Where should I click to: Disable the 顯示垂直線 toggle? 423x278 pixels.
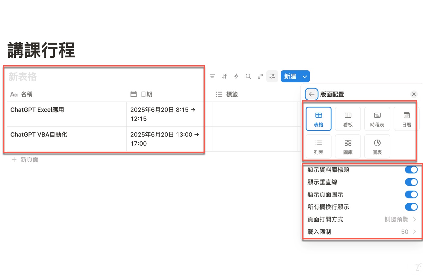(x=411, y=182)
